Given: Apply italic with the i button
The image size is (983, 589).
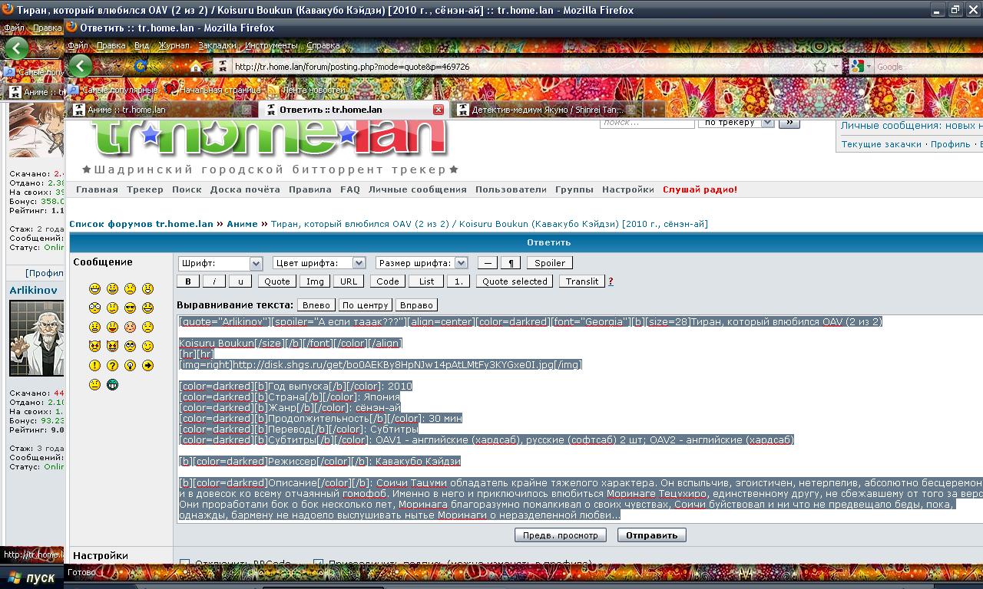Looking at the screenshot, I should click(214, 281).
